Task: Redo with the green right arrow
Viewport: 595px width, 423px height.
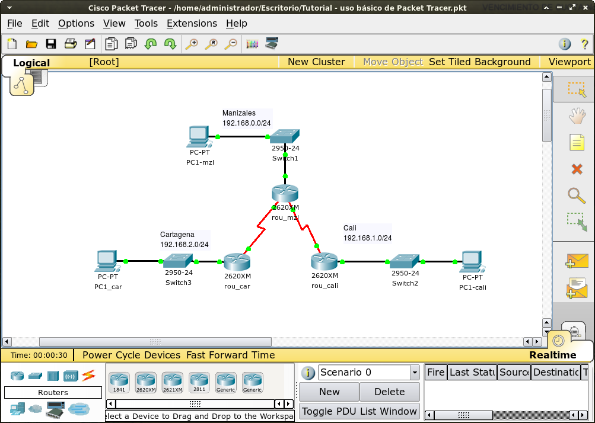Action: pos(170,44)
